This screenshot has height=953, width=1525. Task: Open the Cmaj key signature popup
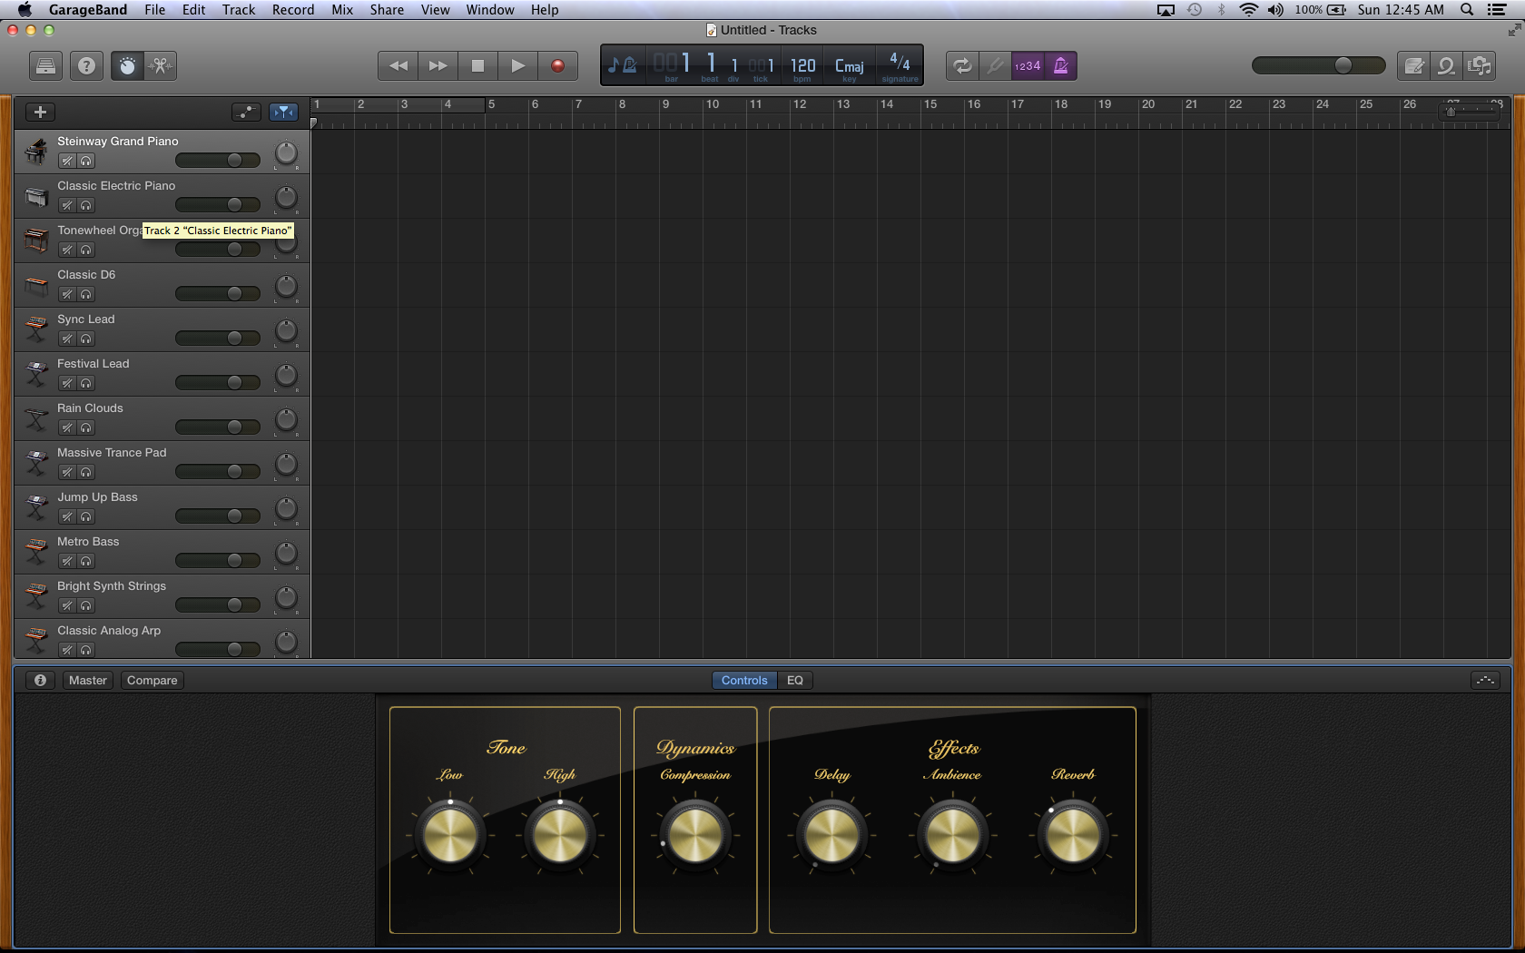pyautogui.click(x=850, y=66)
